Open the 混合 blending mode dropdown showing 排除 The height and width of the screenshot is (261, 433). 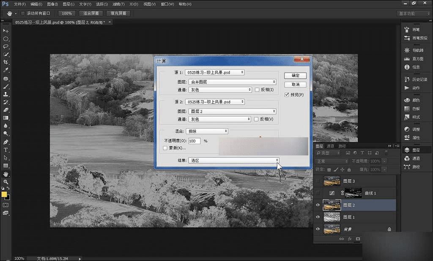[207, 131]
